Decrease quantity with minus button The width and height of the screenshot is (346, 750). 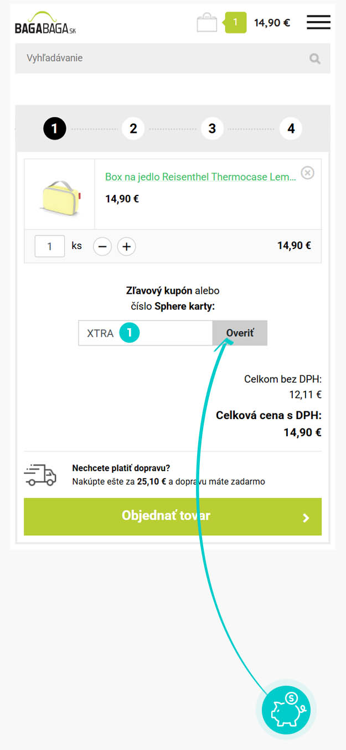click(x=102, y=246)
